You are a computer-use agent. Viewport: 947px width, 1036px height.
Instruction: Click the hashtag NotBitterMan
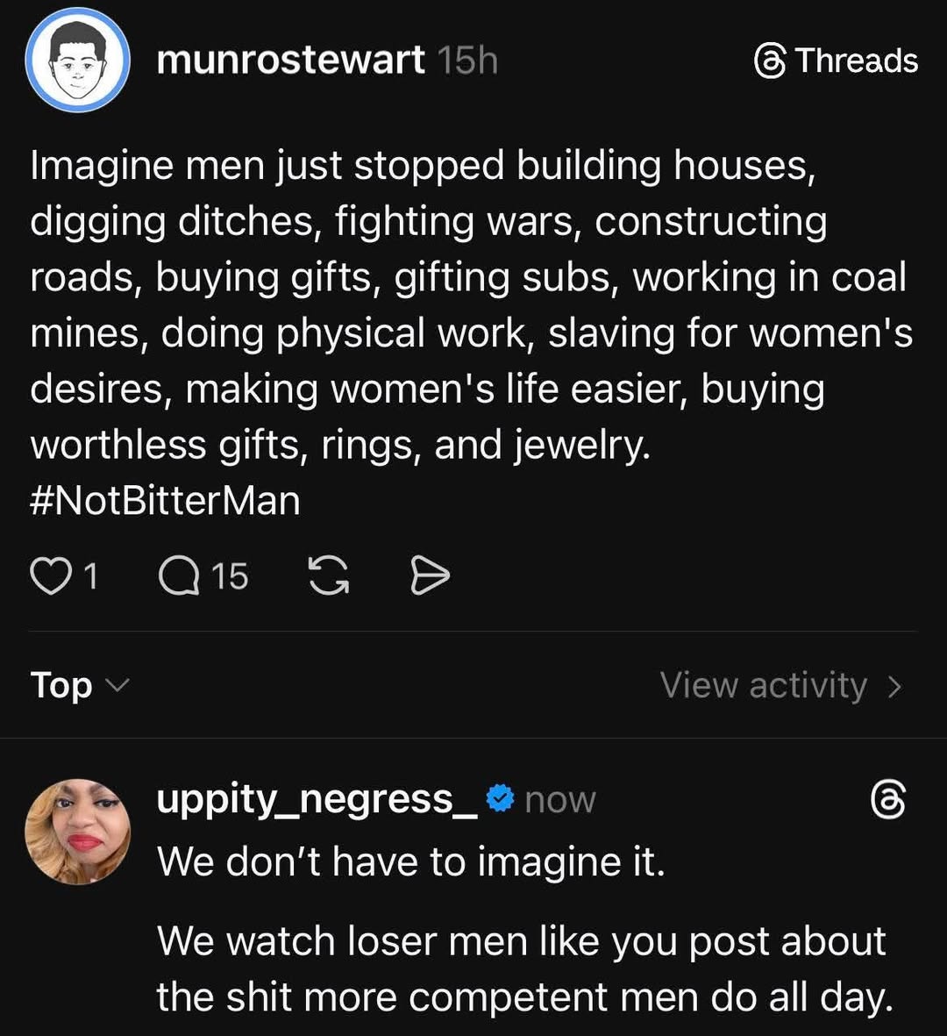click(165, 500)
